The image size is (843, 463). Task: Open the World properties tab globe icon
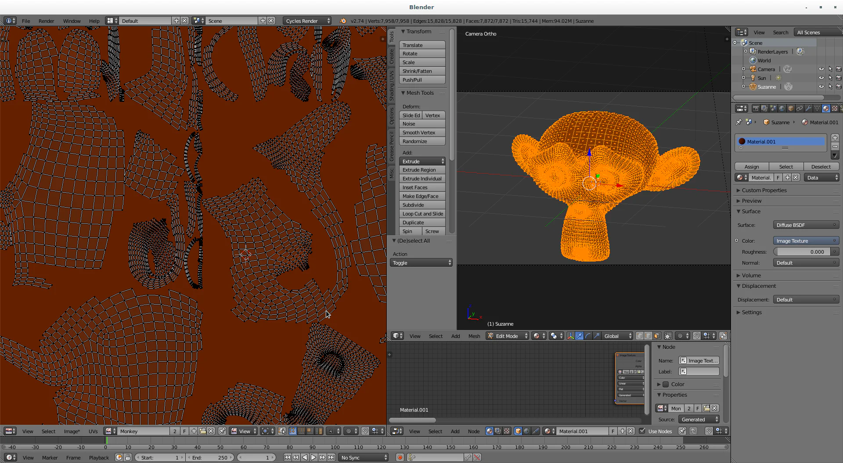click(782, 108)
